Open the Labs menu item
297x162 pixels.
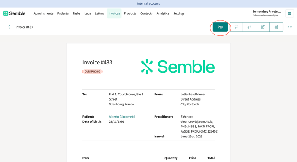click(88, 13)
